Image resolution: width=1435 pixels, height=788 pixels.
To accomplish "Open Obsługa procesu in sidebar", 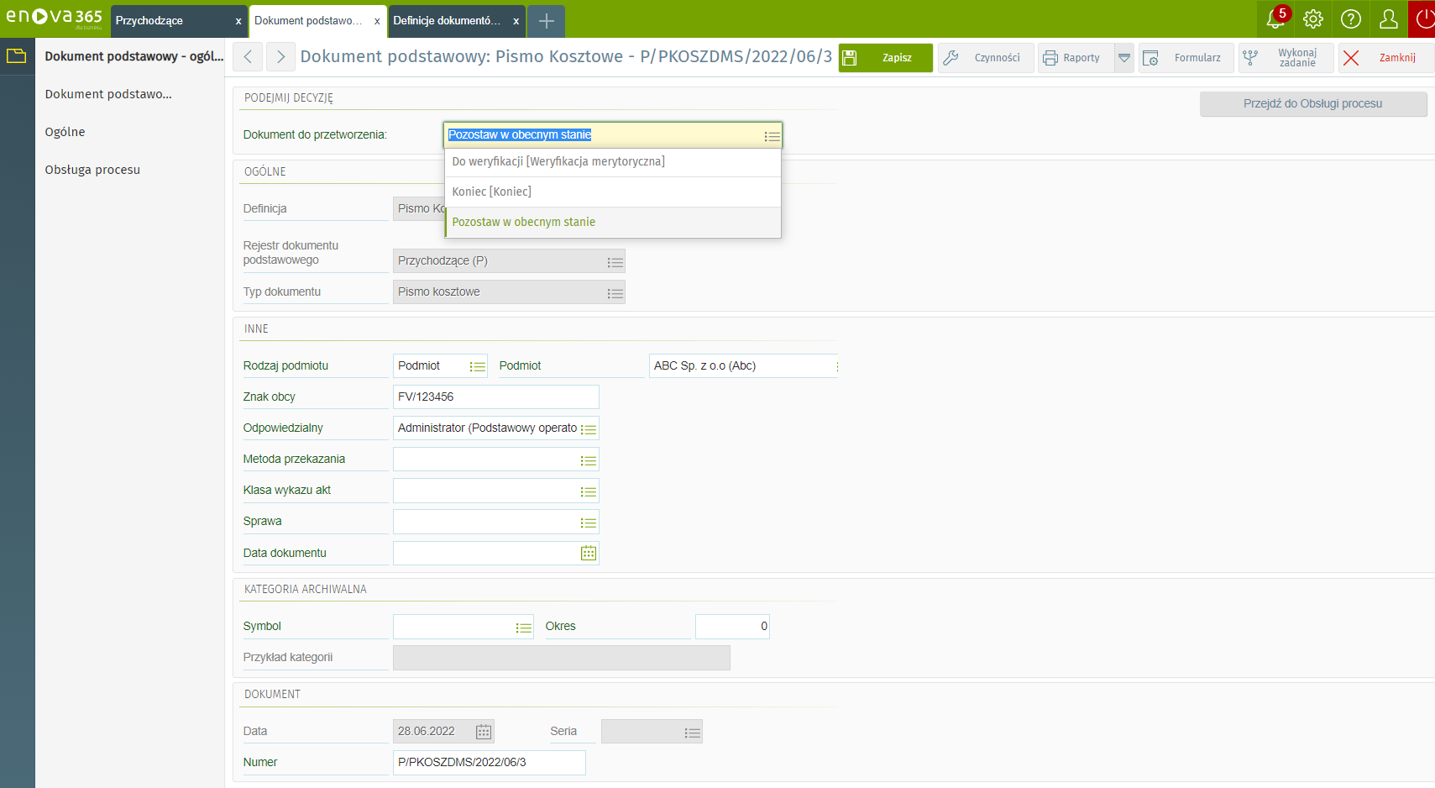I will [x=92, y=170].
